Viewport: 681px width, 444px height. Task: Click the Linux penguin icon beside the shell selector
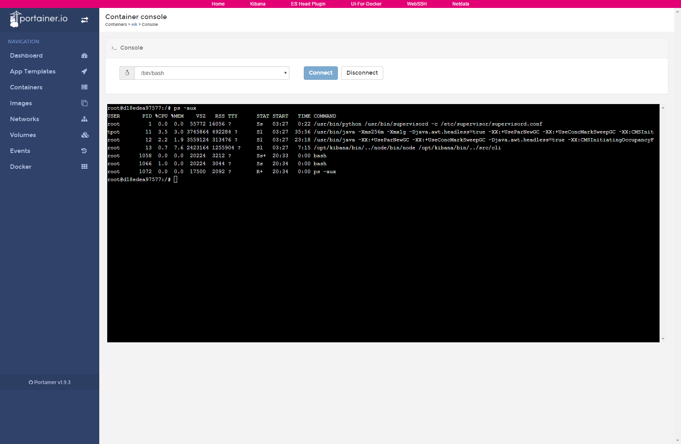click(127, 73)
